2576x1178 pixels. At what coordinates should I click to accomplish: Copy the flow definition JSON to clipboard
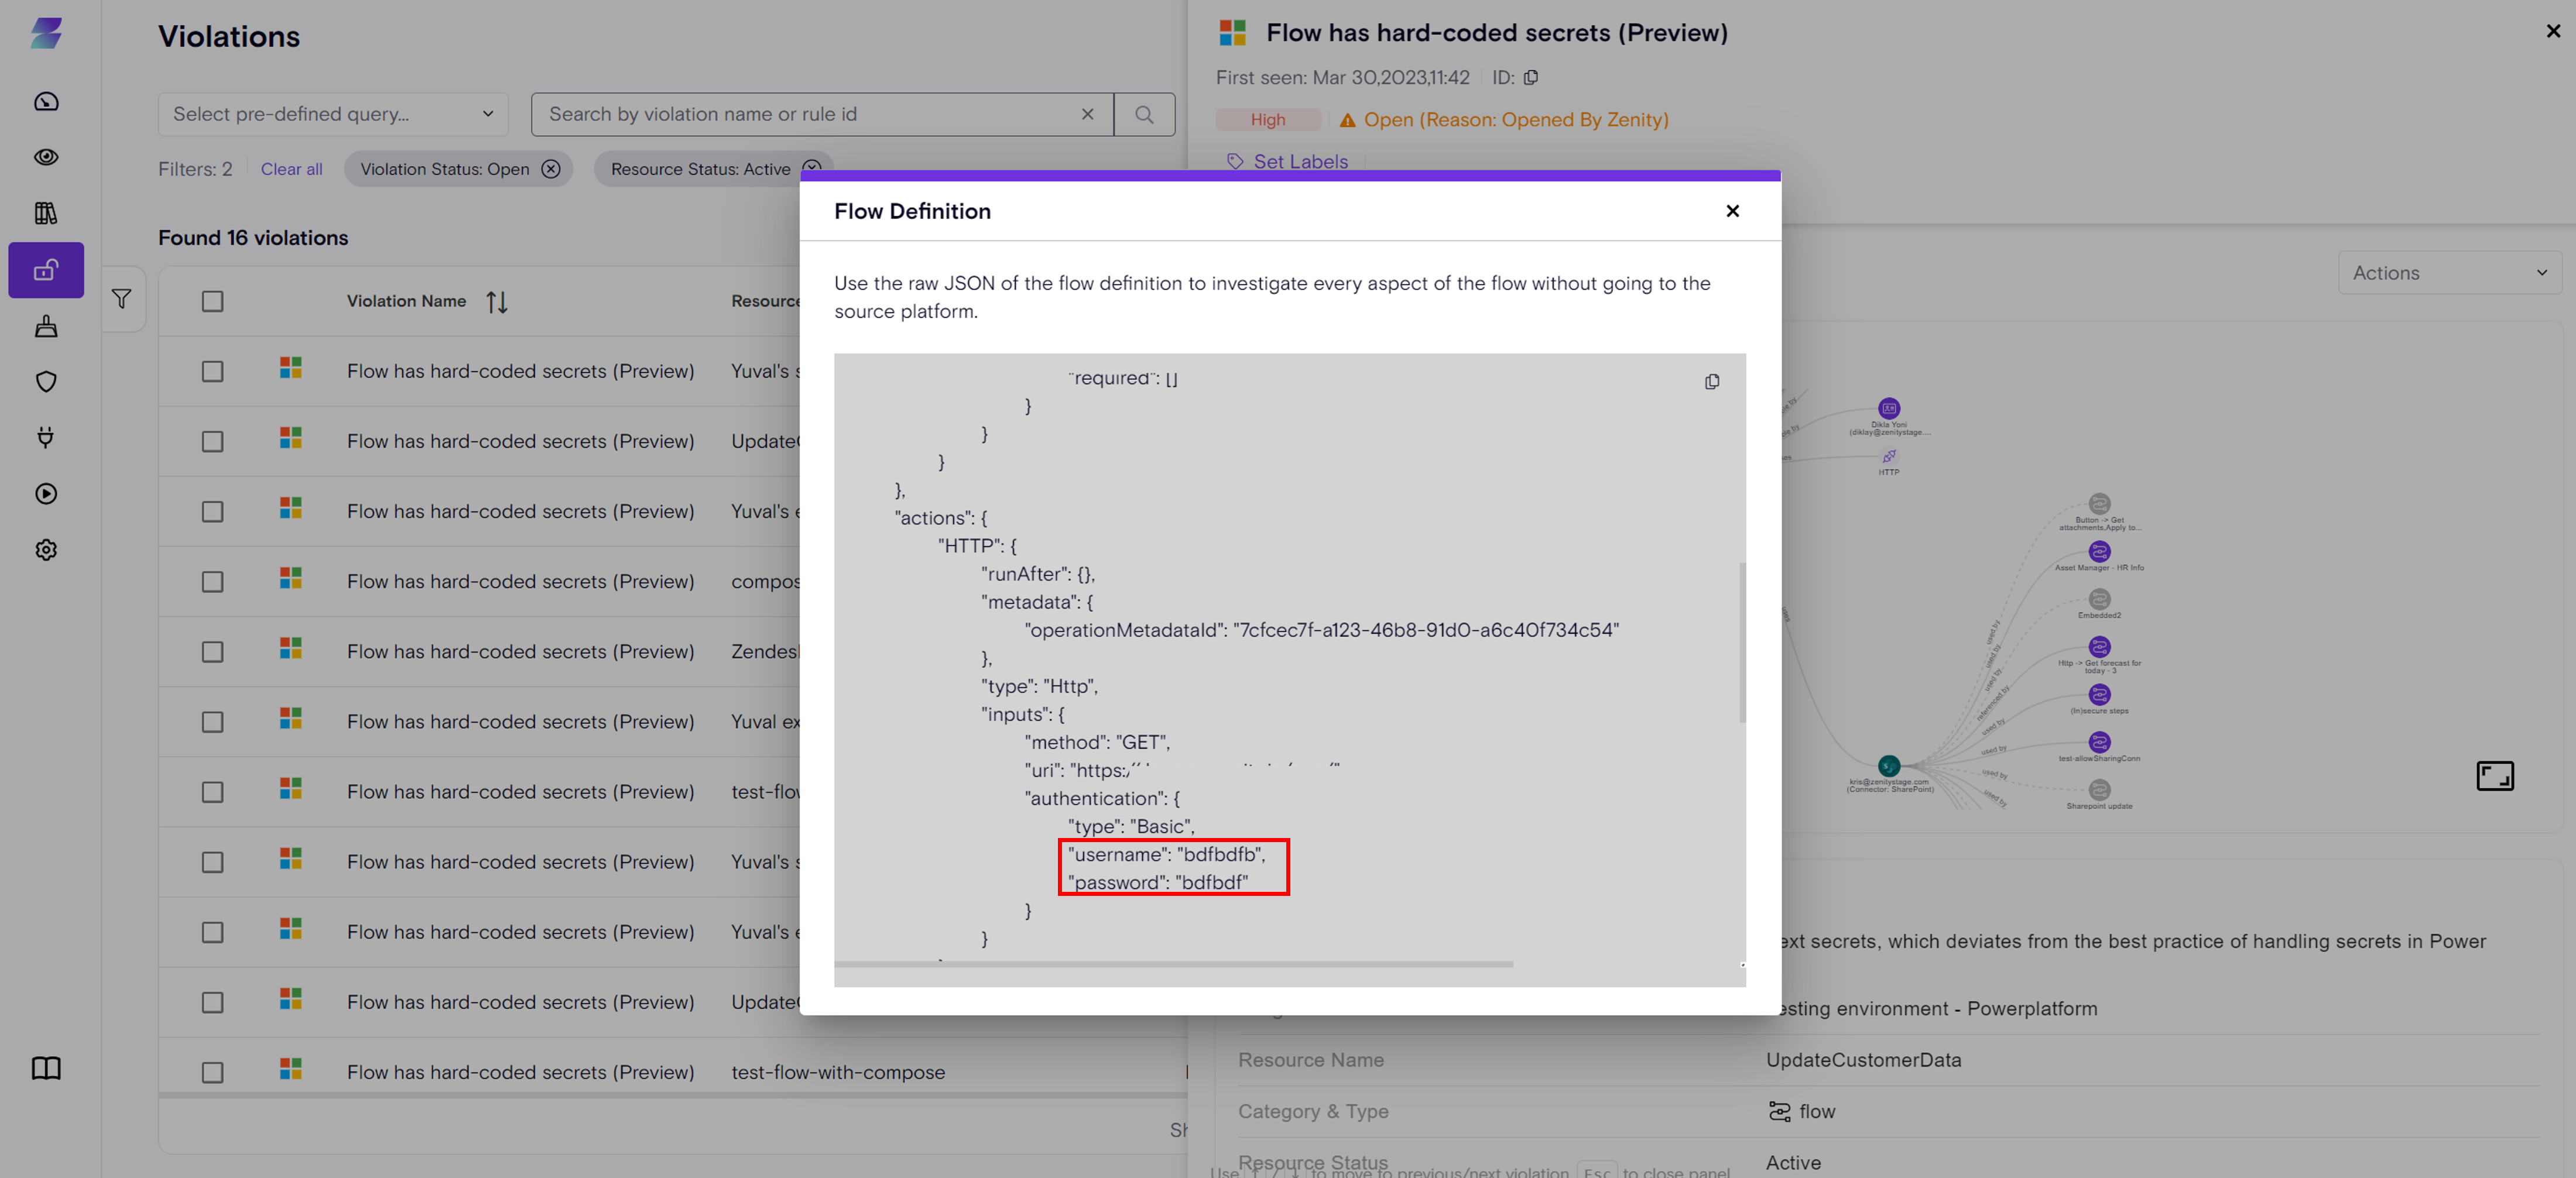(1711, 382)
